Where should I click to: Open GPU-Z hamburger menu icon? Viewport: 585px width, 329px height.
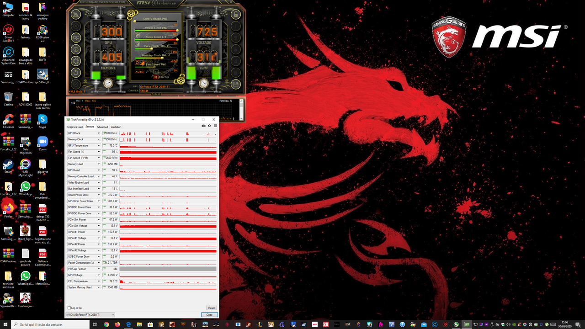click(x=215, y=126)
